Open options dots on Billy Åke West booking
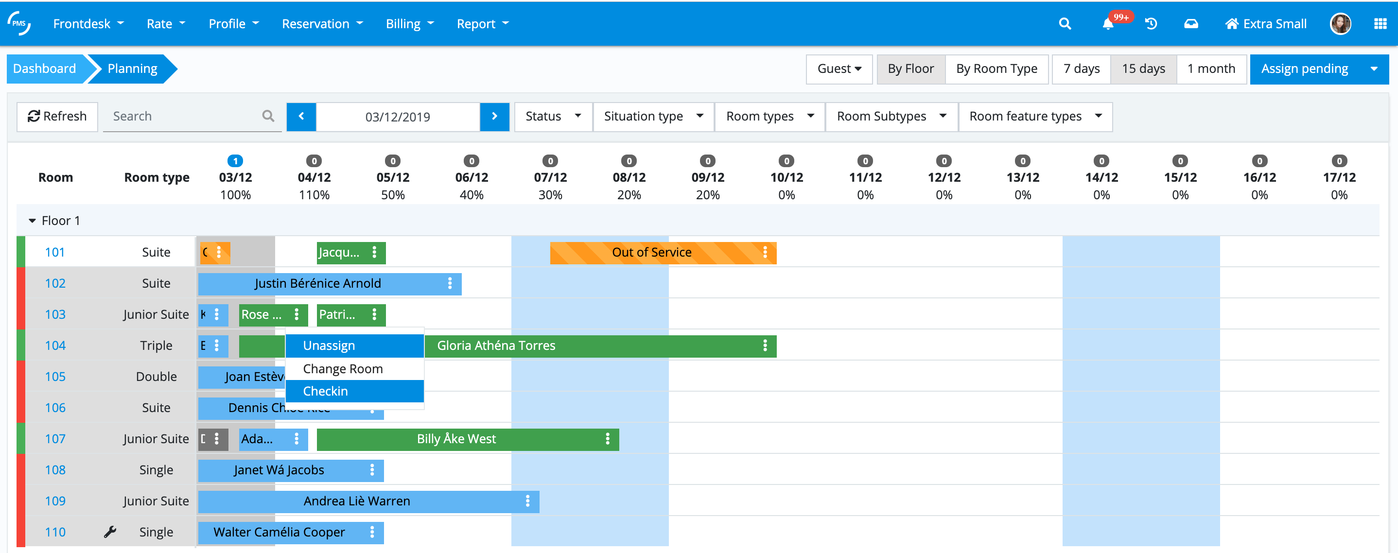This screenshot has width=1398, height=553. [x=607, y=439]
